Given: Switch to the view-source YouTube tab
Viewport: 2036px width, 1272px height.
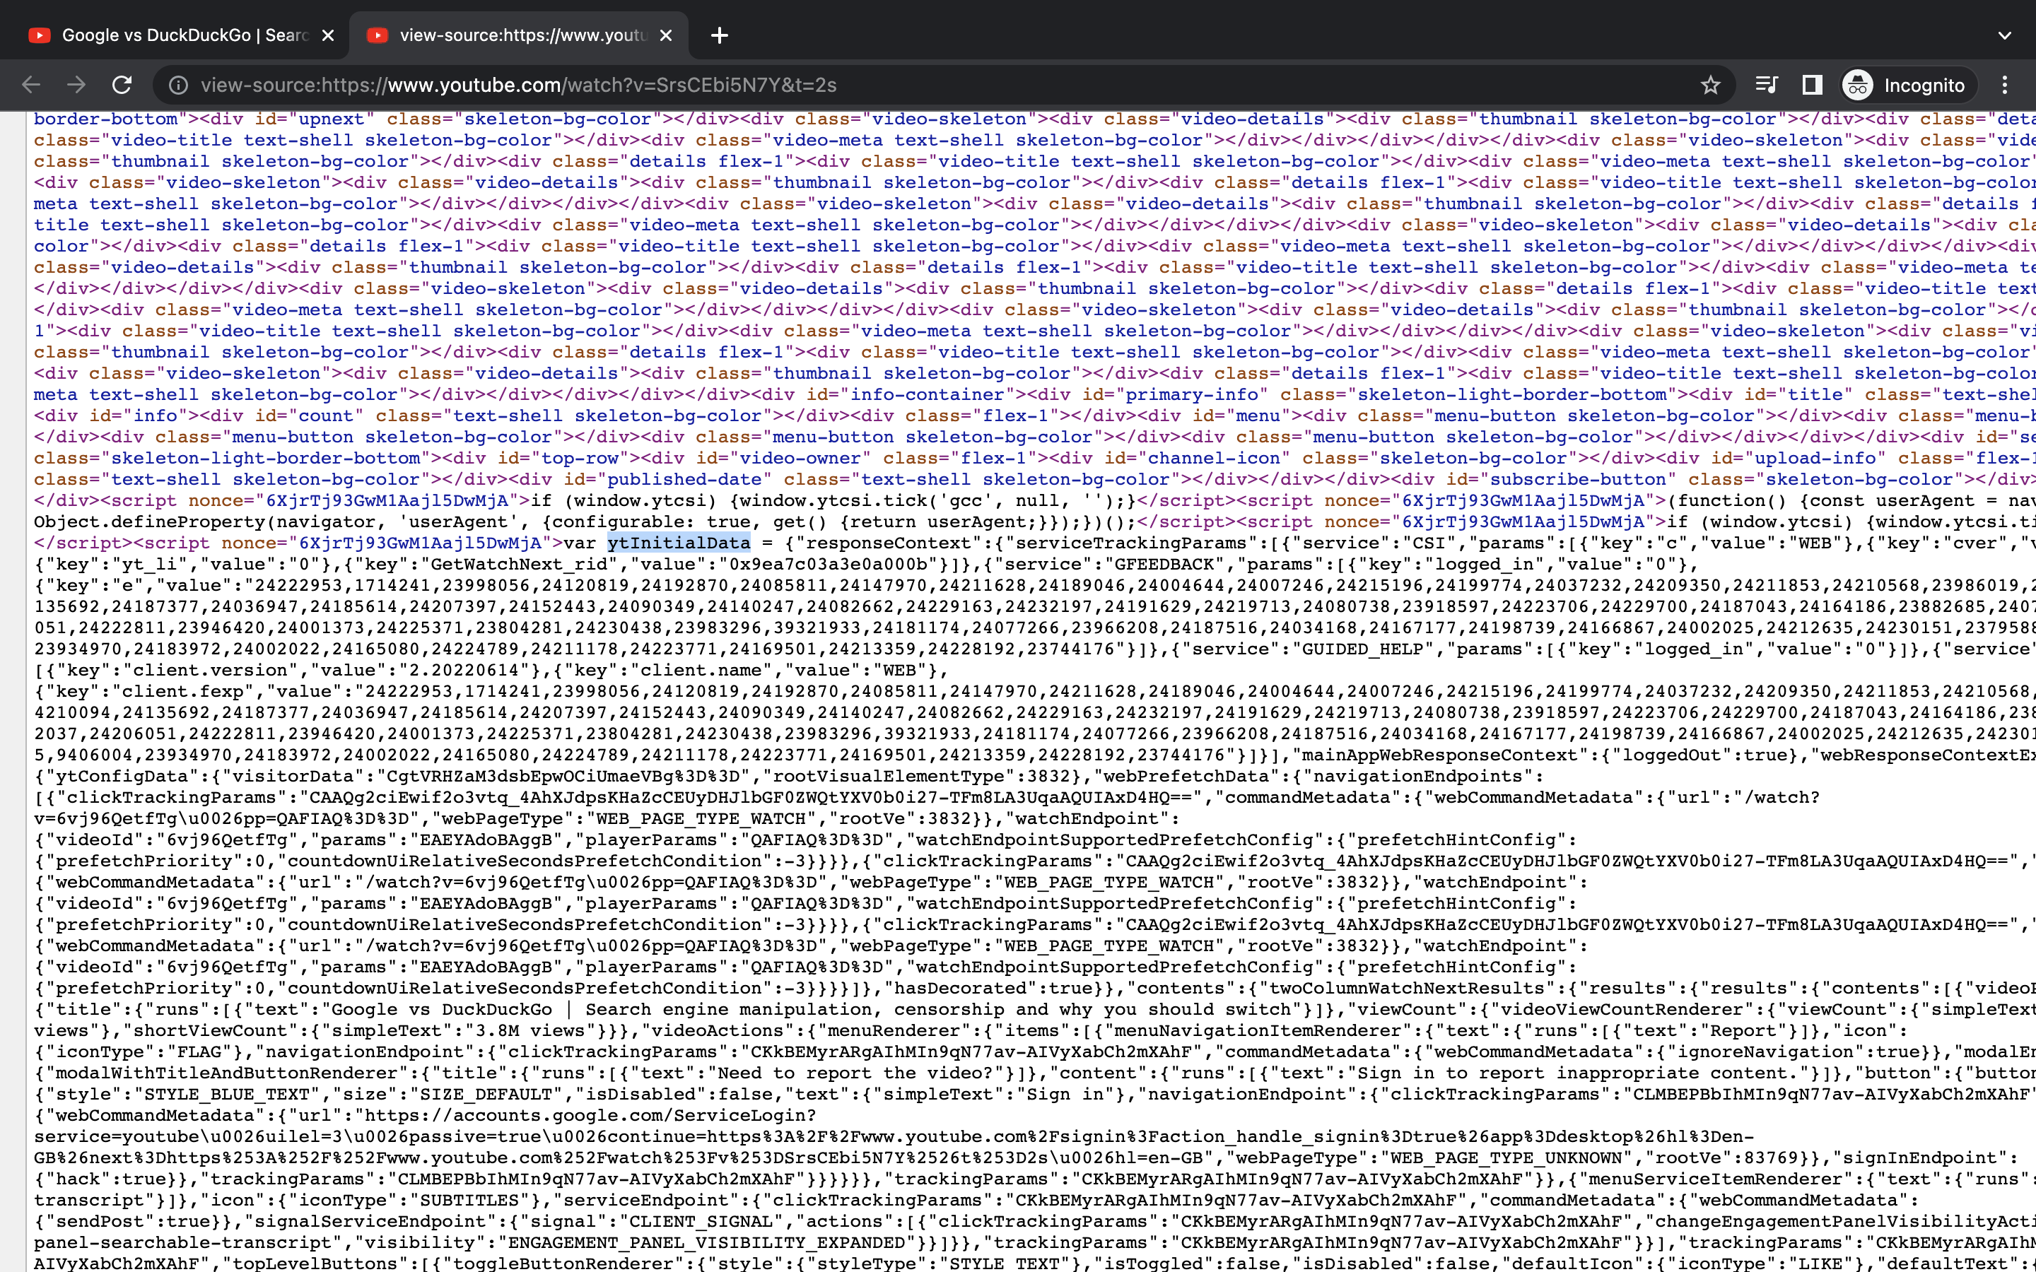Looking at the screenshot, I should (x=519, y=35).
